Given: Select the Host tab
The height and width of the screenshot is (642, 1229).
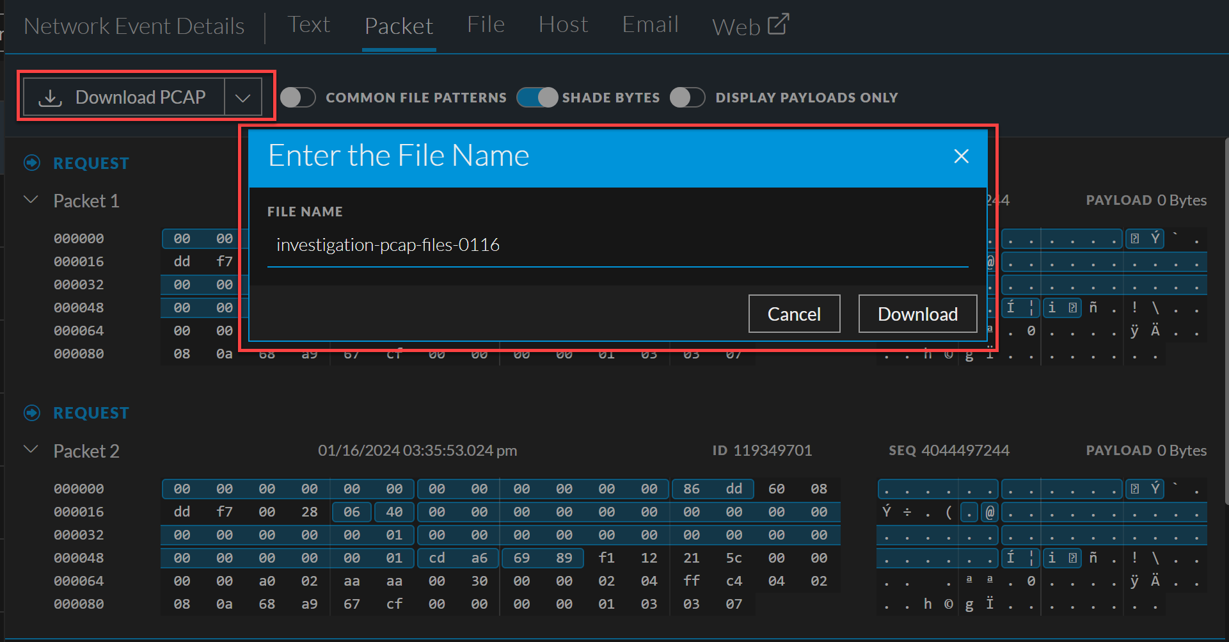Looking at the screenshot, I should (x=563, y=24).
